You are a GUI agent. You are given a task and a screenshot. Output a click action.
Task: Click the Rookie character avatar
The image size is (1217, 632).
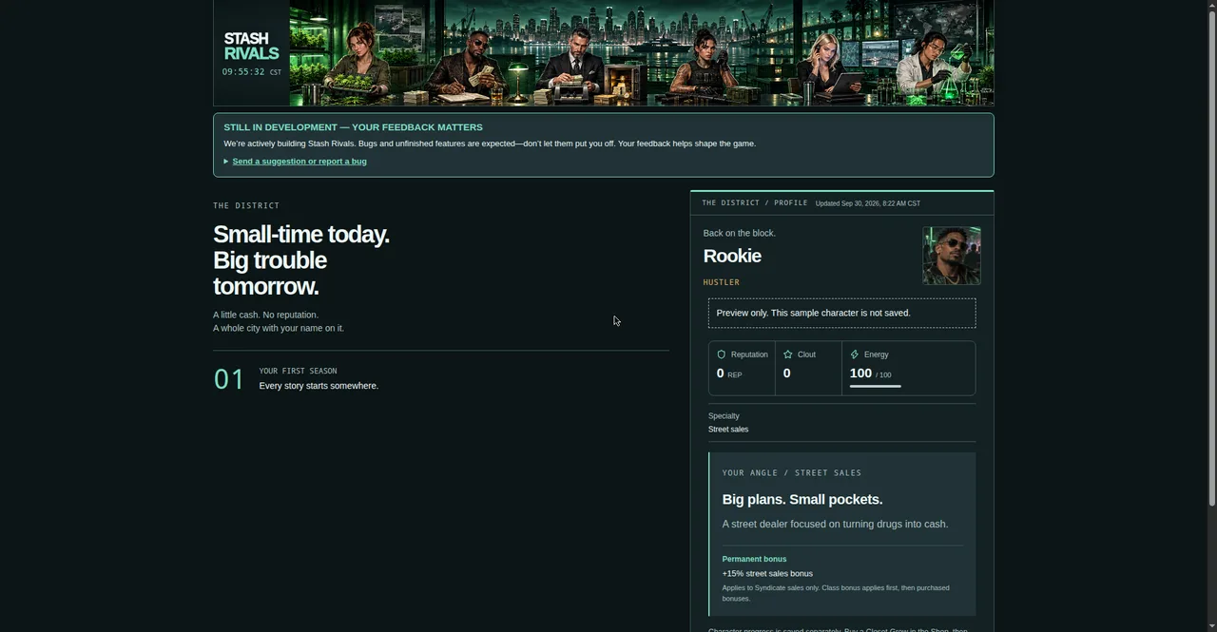click(951, 256)
